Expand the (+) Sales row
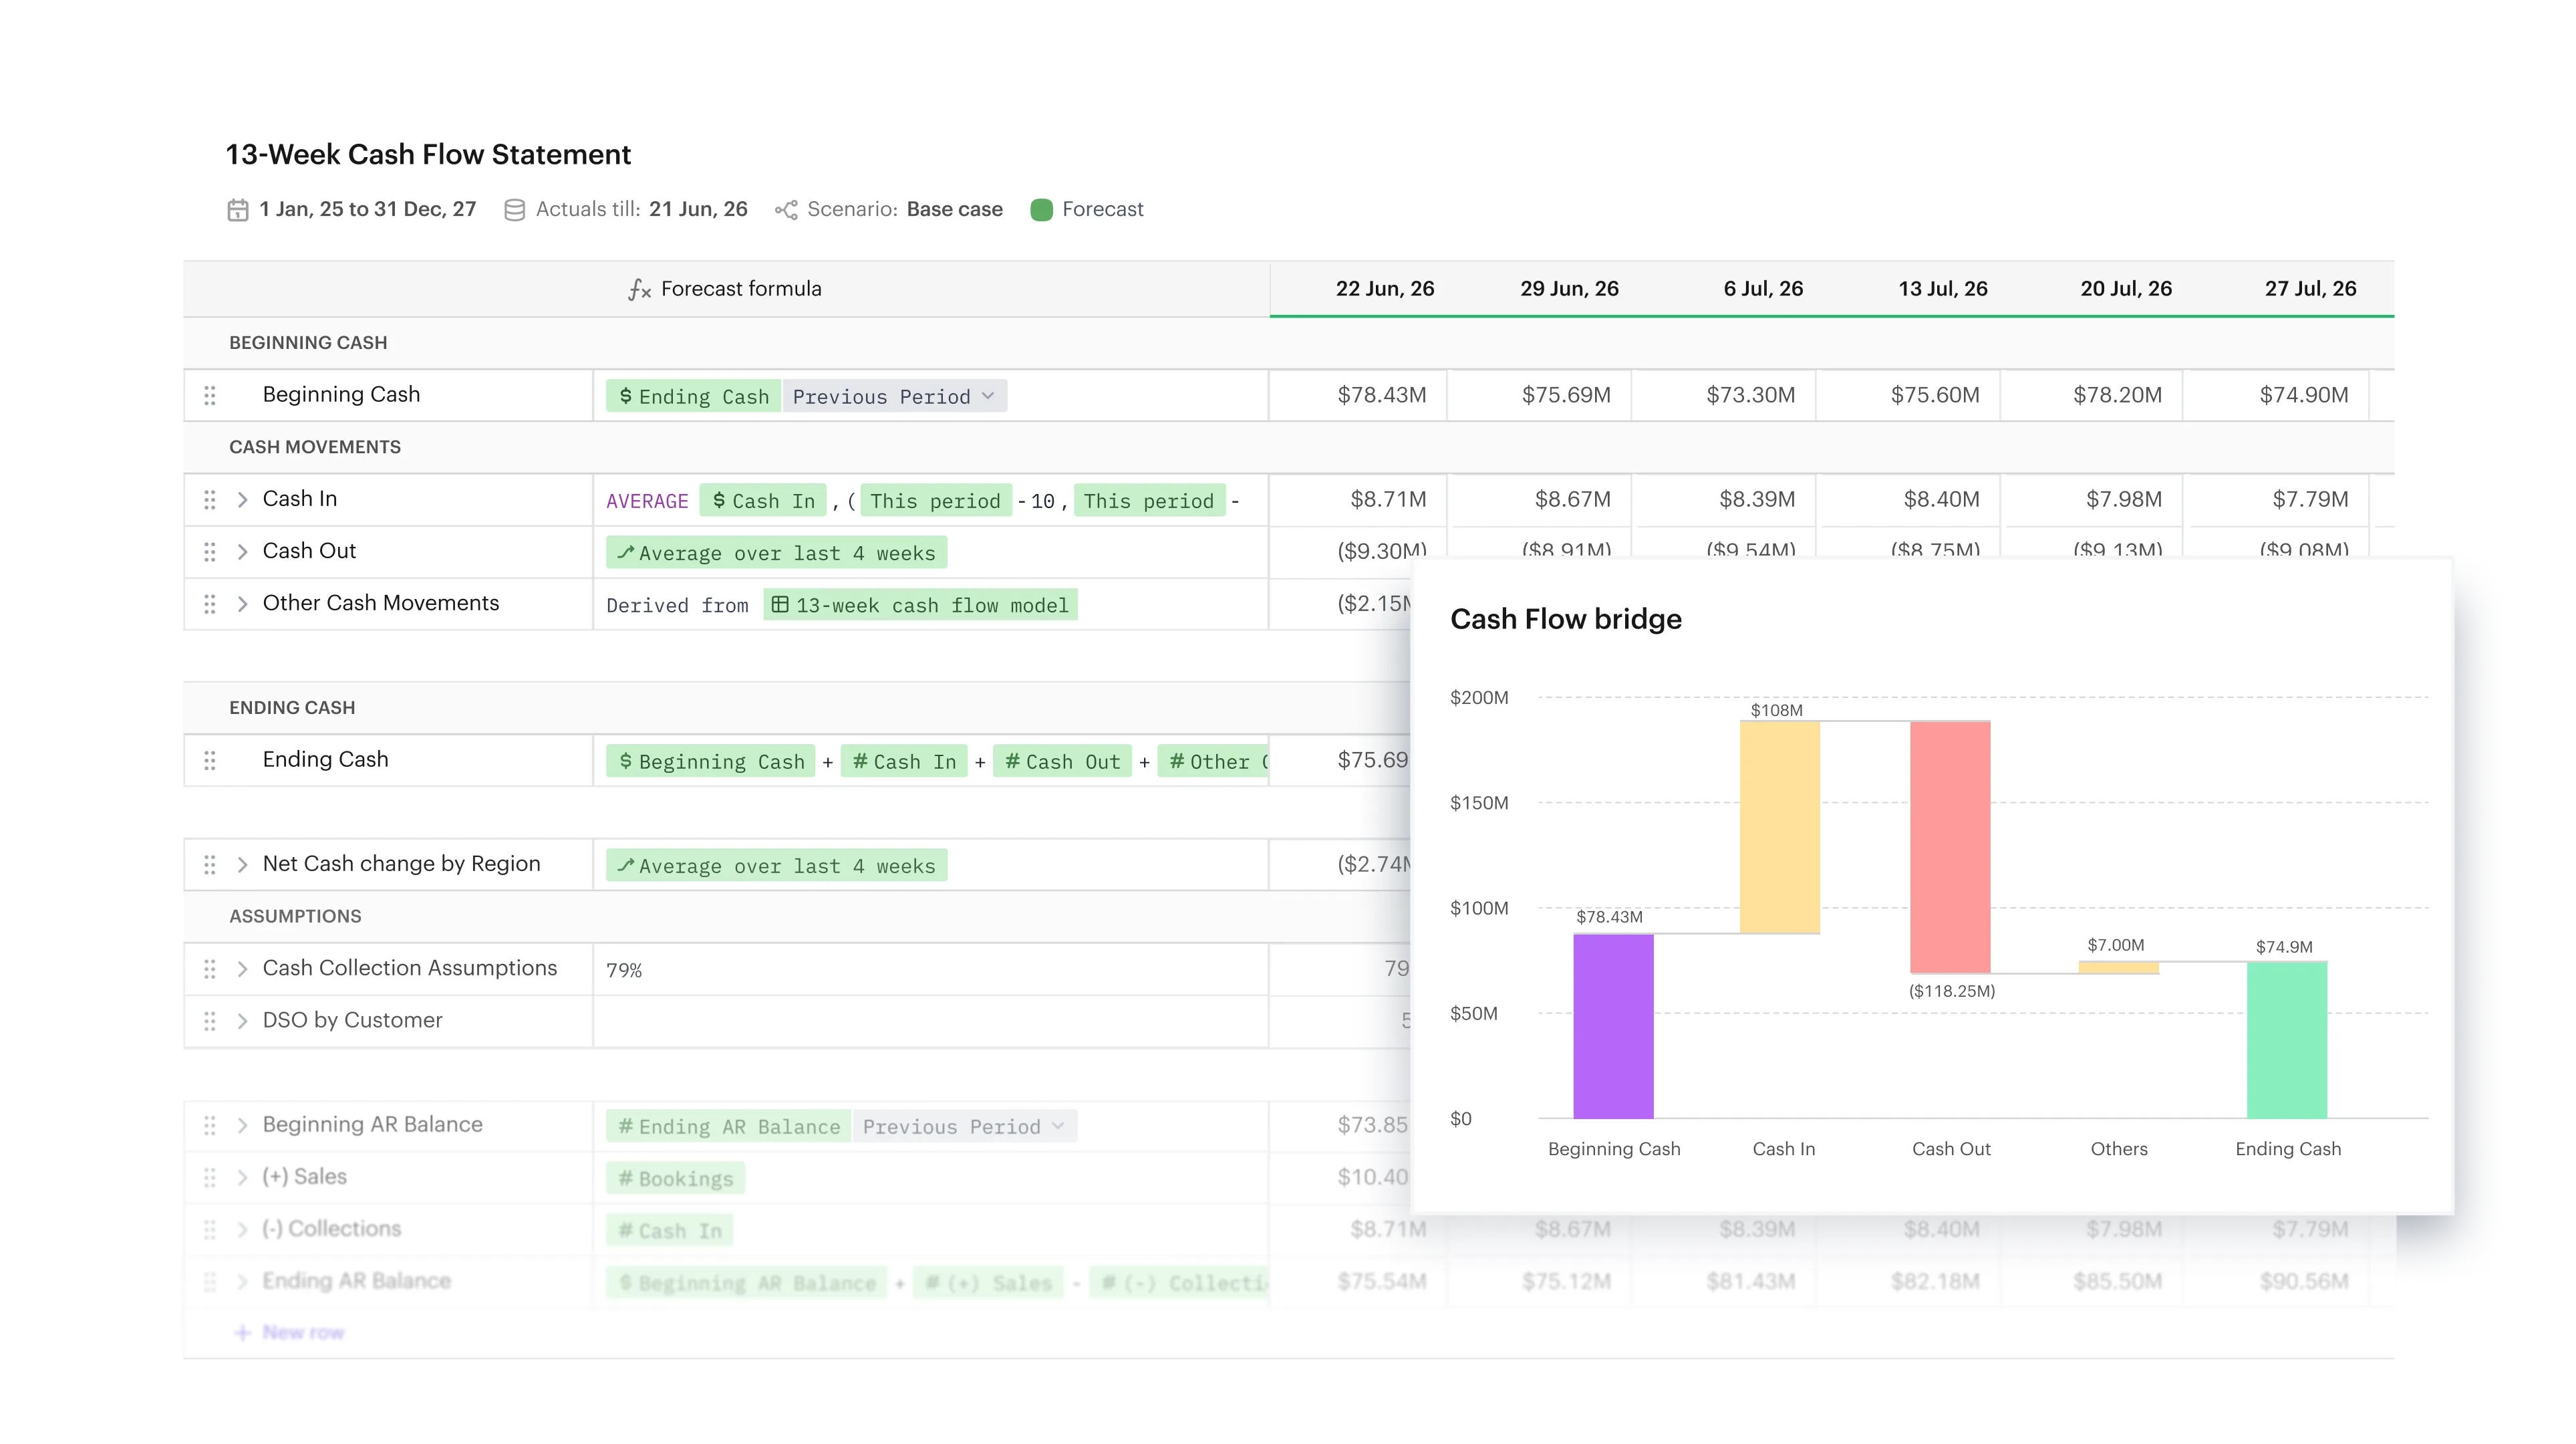2576x1444 pixels. click(x=242, y=1177)
